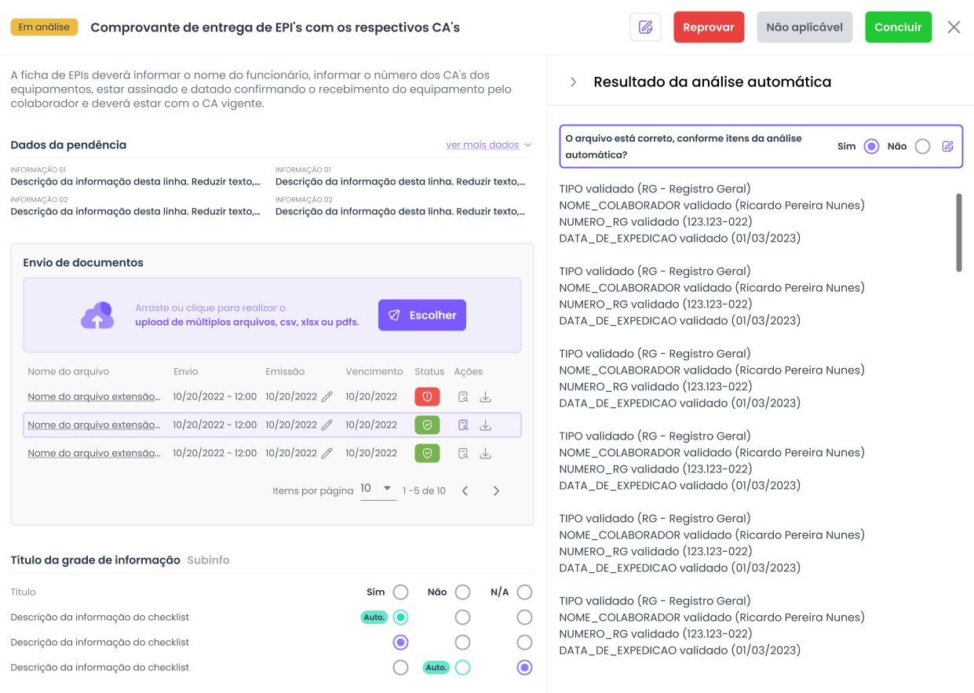974x693 pixels.
Task: Download the first file in the list
Action: [485, 397]
